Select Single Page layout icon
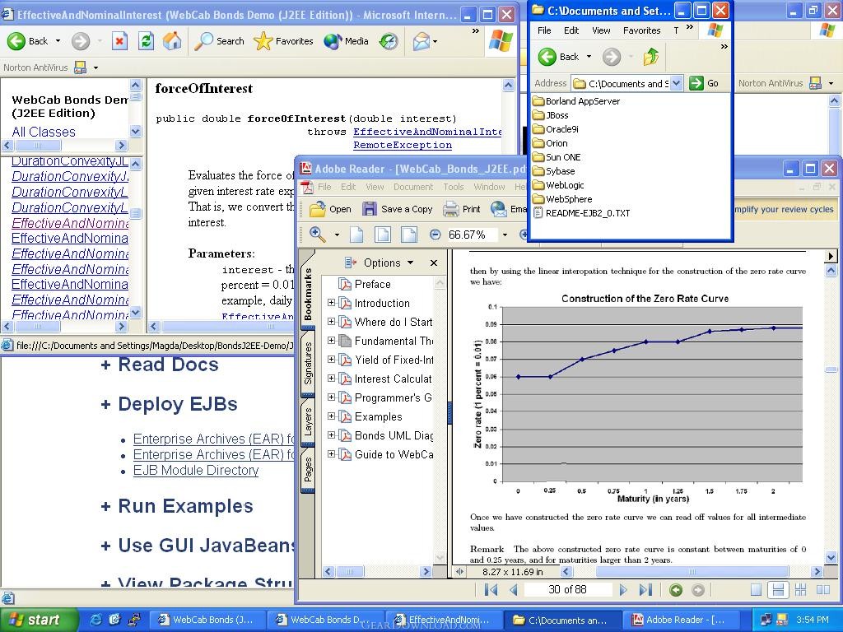843x632 pixels. [756, 590]
